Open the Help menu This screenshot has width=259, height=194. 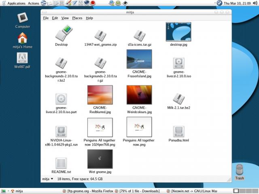(x=89, y=18)
